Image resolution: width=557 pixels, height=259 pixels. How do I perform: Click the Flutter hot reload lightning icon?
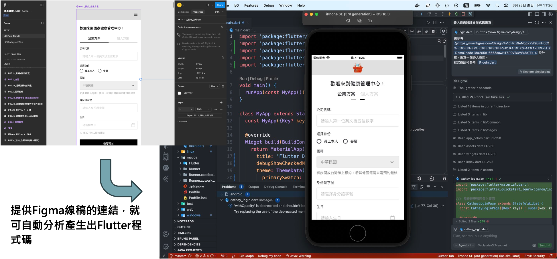point(450,14)
